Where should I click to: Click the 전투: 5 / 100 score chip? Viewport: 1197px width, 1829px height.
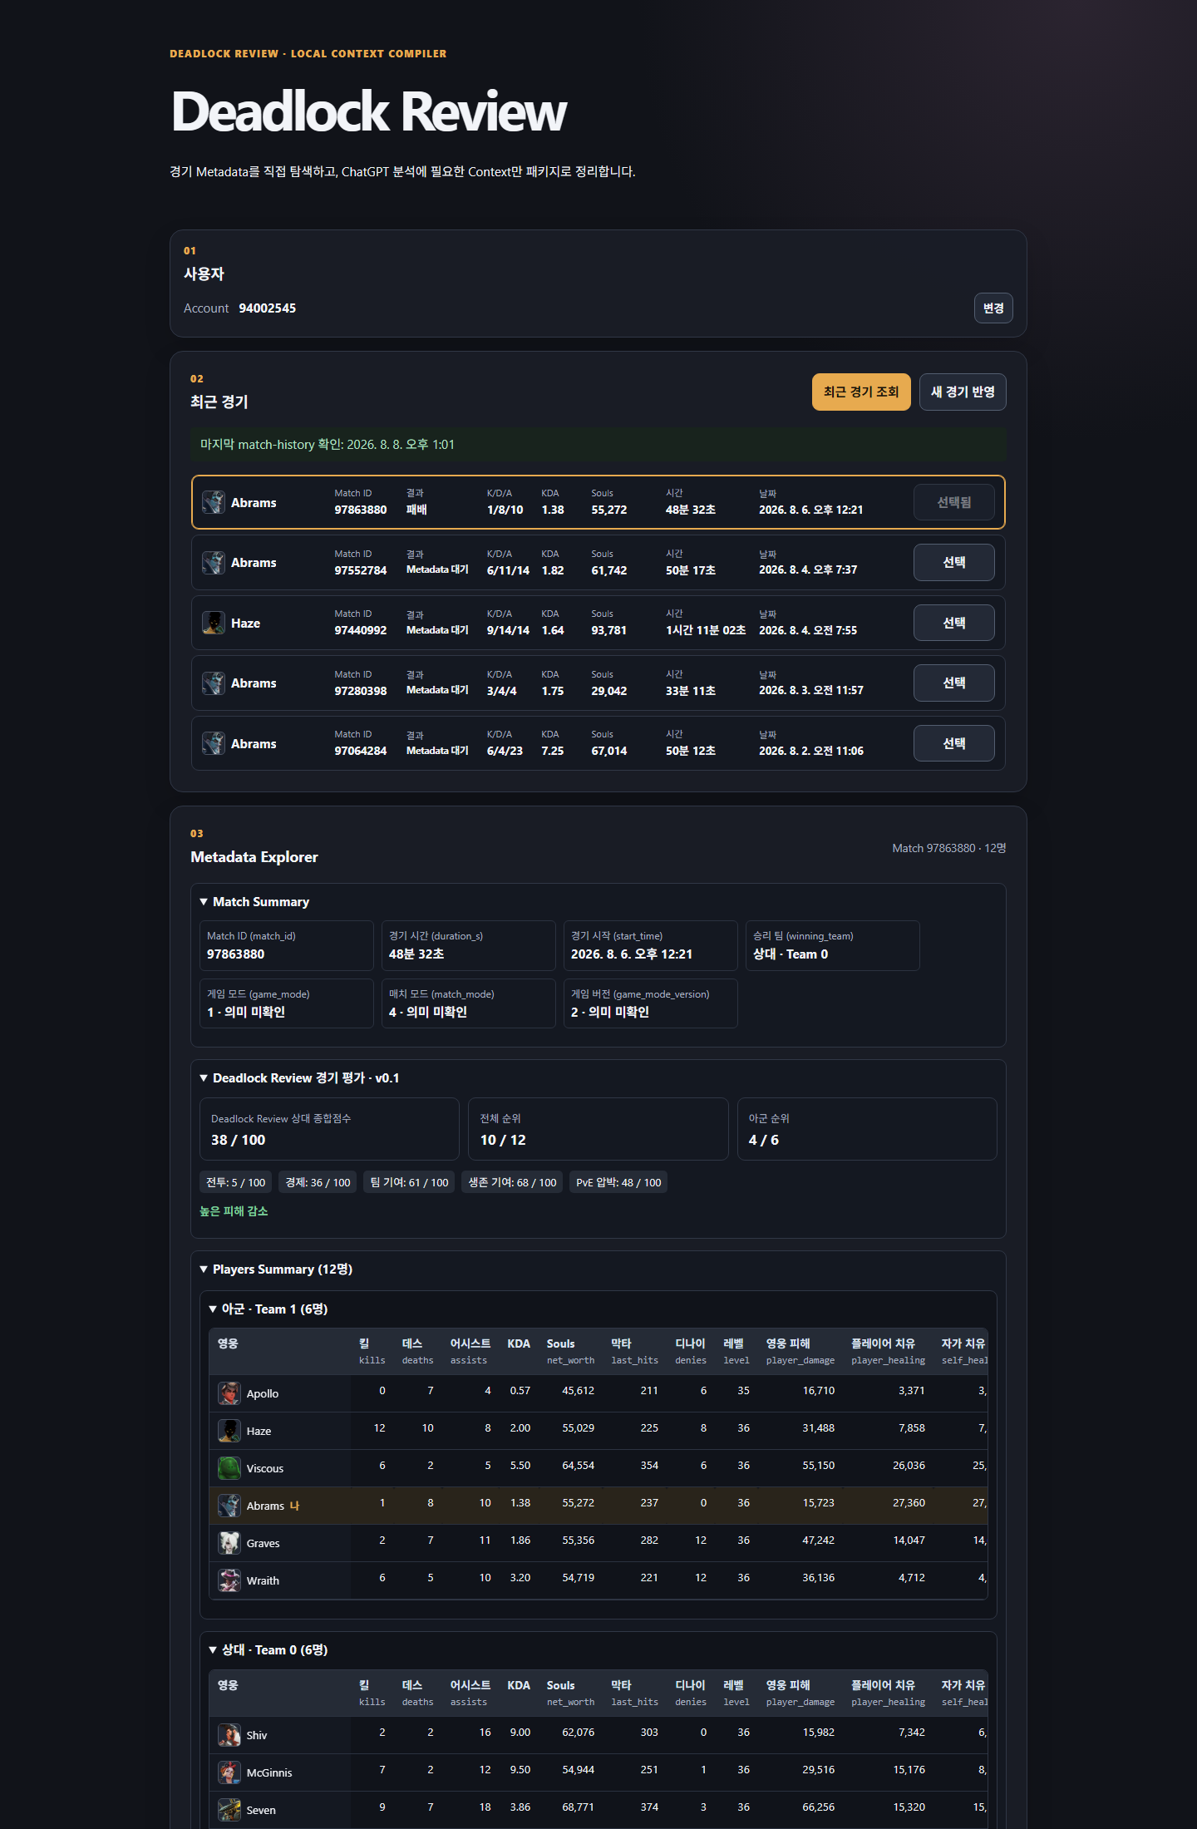[x=236, y=1182]
